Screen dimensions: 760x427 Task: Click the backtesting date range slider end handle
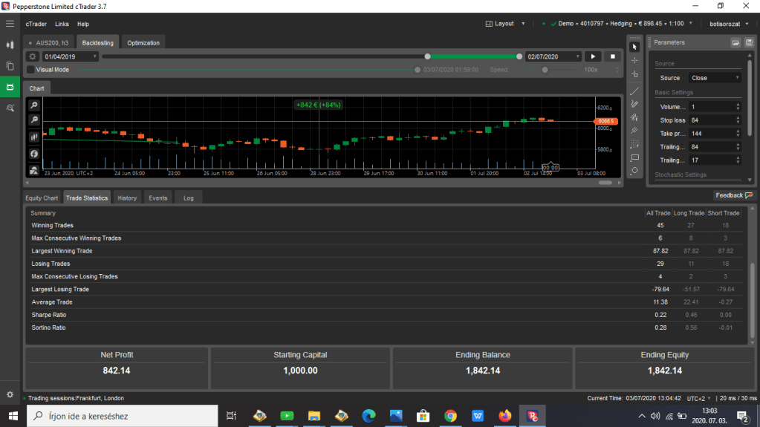(x=519, y=56)
